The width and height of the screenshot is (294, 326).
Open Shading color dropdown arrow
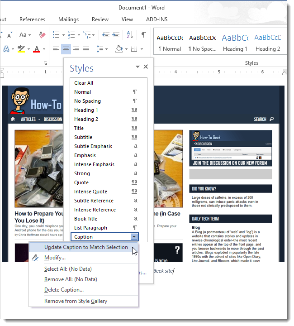coord(126,49)
